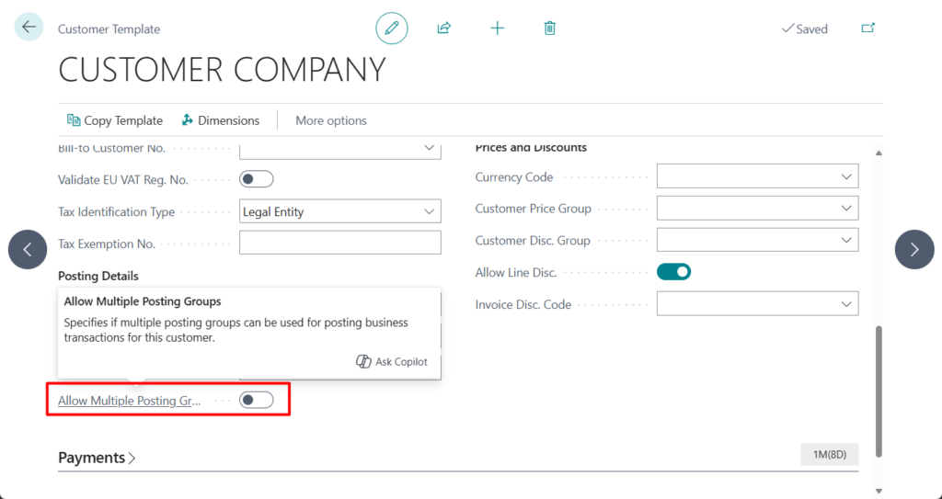Open page in new window icon
Image resolution: width=942 pixels, height=499 pixels.
point(867,28)
